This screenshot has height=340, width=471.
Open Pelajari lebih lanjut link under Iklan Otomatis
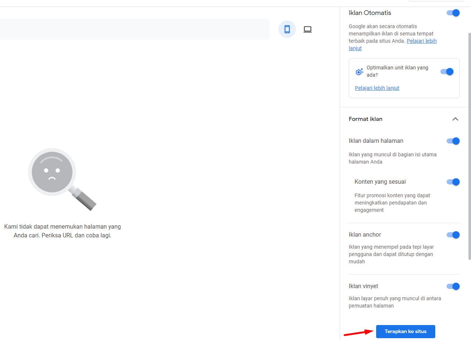[x=422, y=41]
